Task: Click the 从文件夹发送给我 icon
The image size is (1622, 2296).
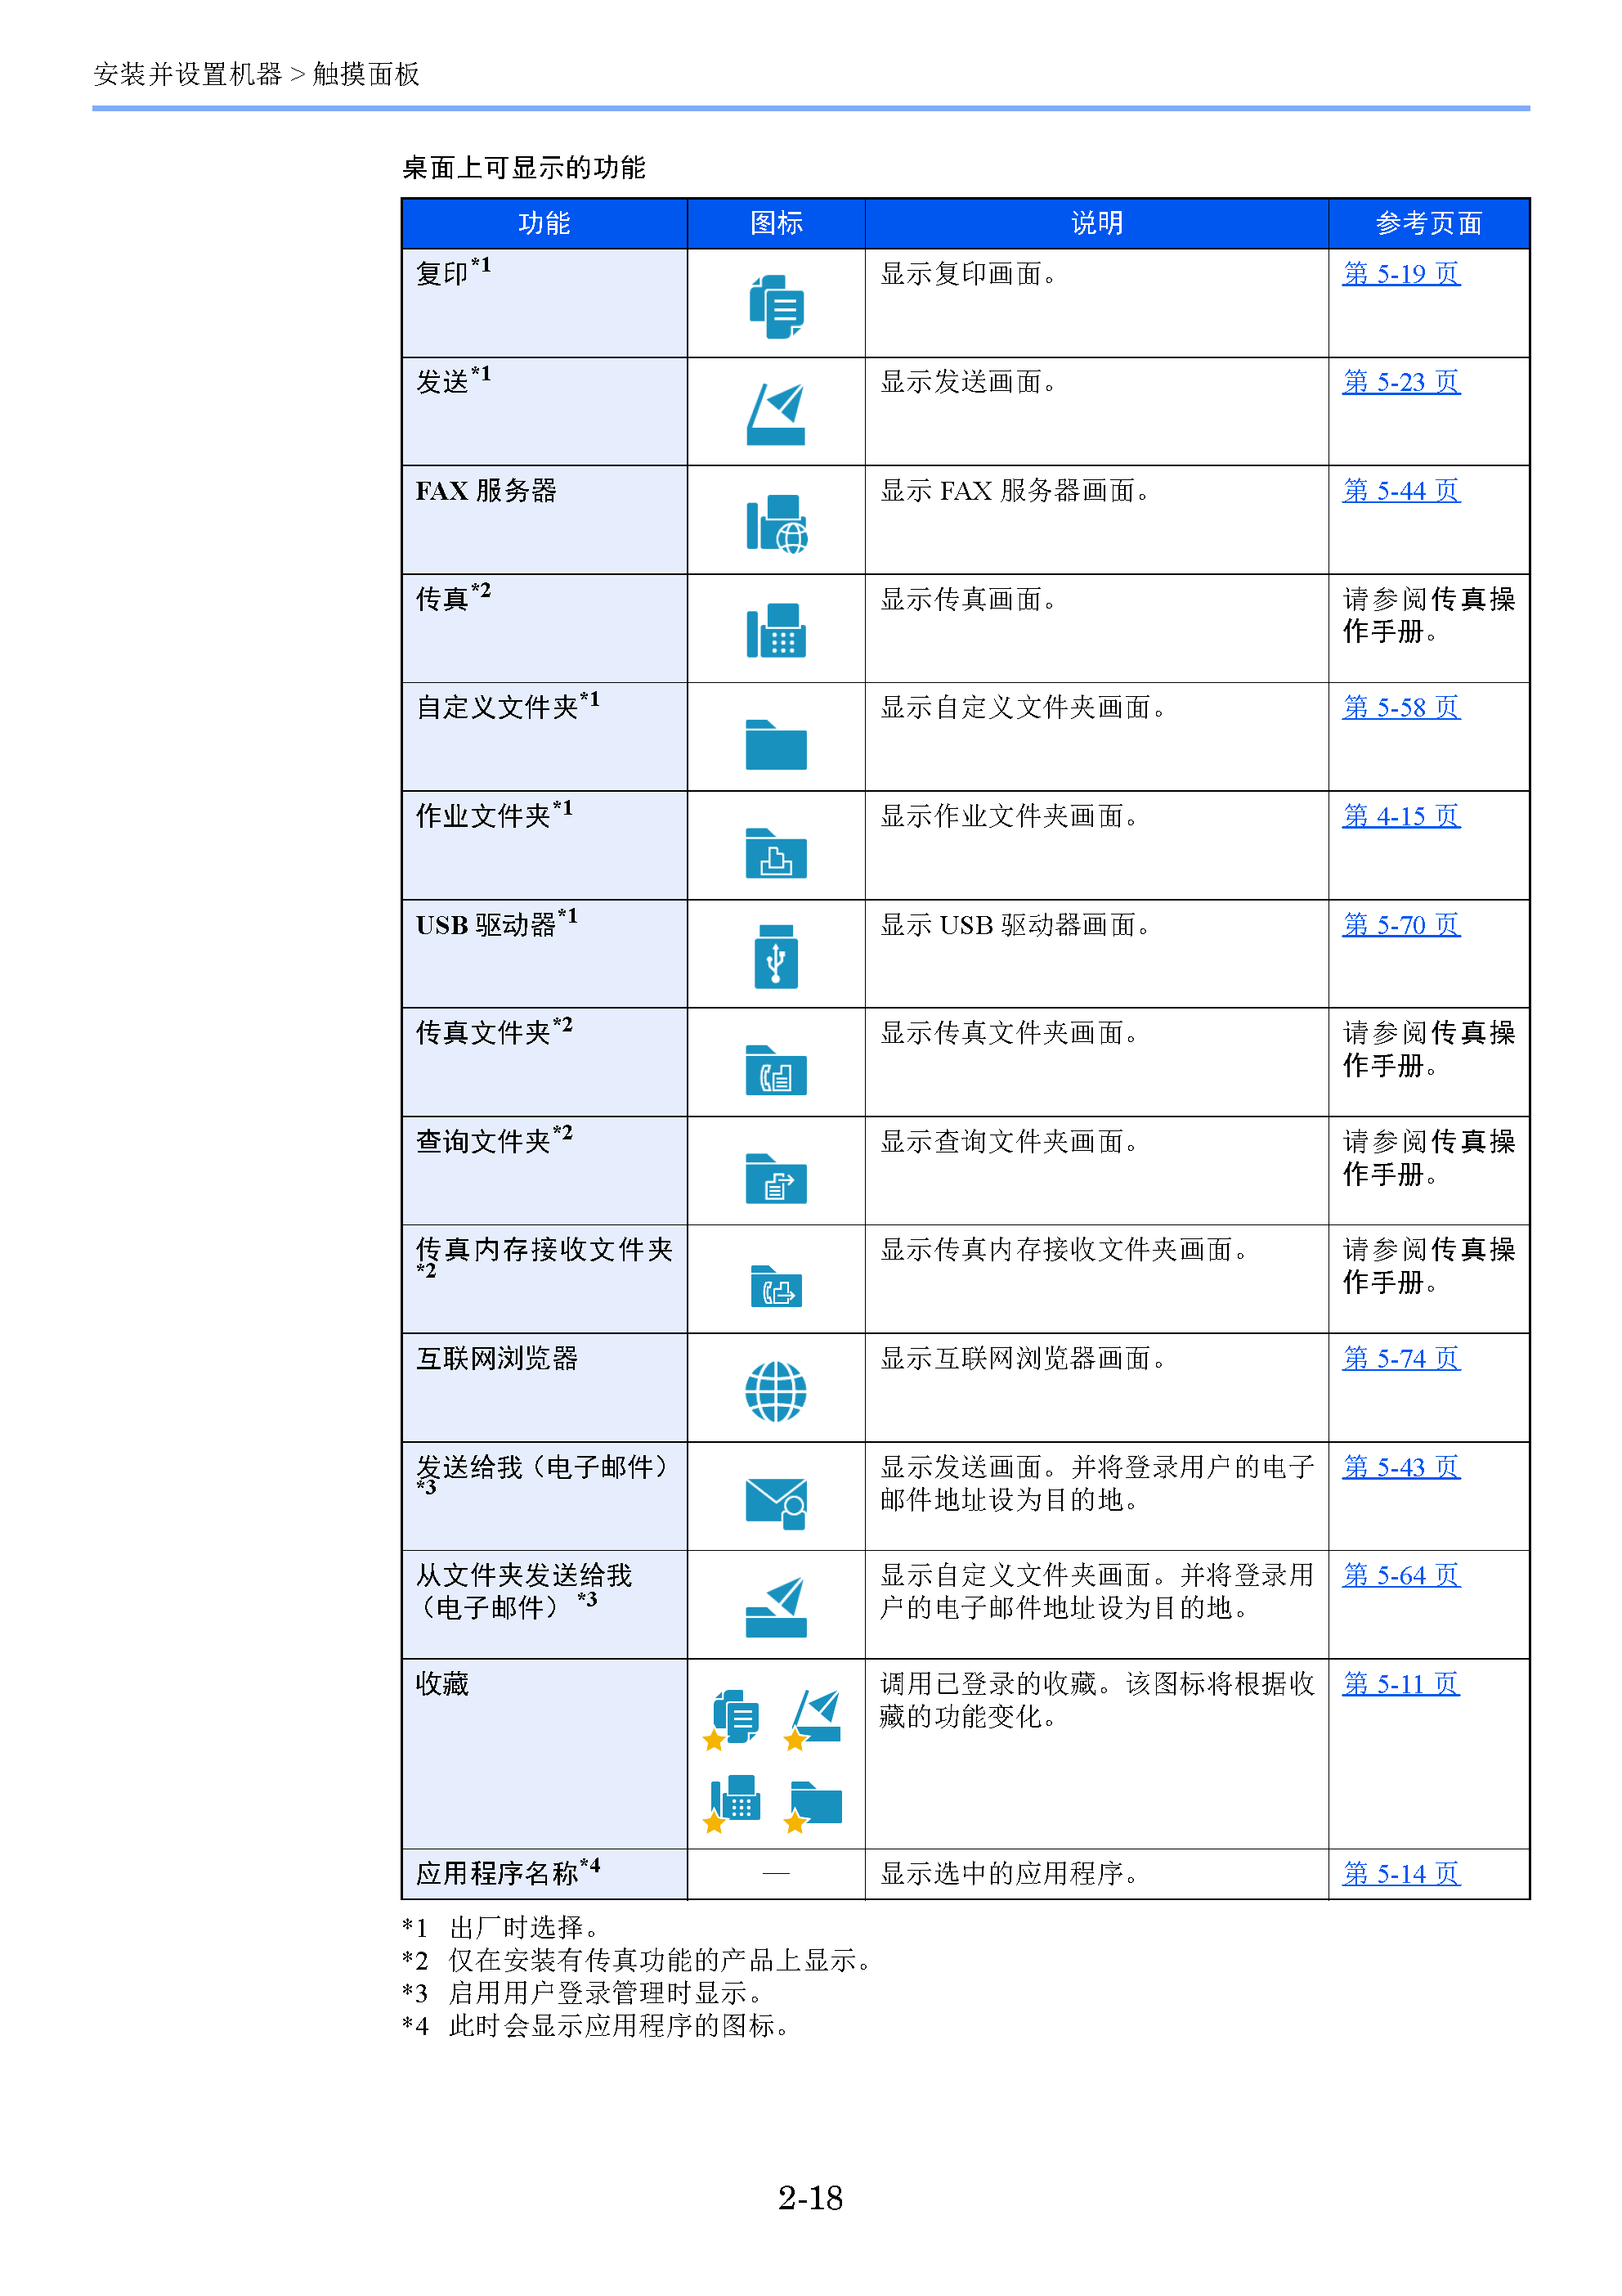Action: (x=777, y=1607)
